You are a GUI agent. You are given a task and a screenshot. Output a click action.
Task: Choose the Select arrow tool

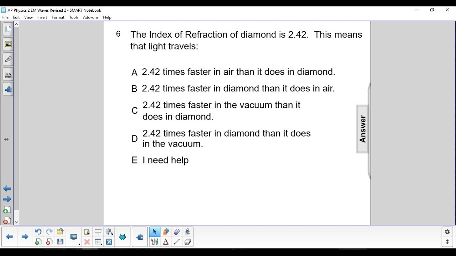pyautogui.click(x=155, y=232)
